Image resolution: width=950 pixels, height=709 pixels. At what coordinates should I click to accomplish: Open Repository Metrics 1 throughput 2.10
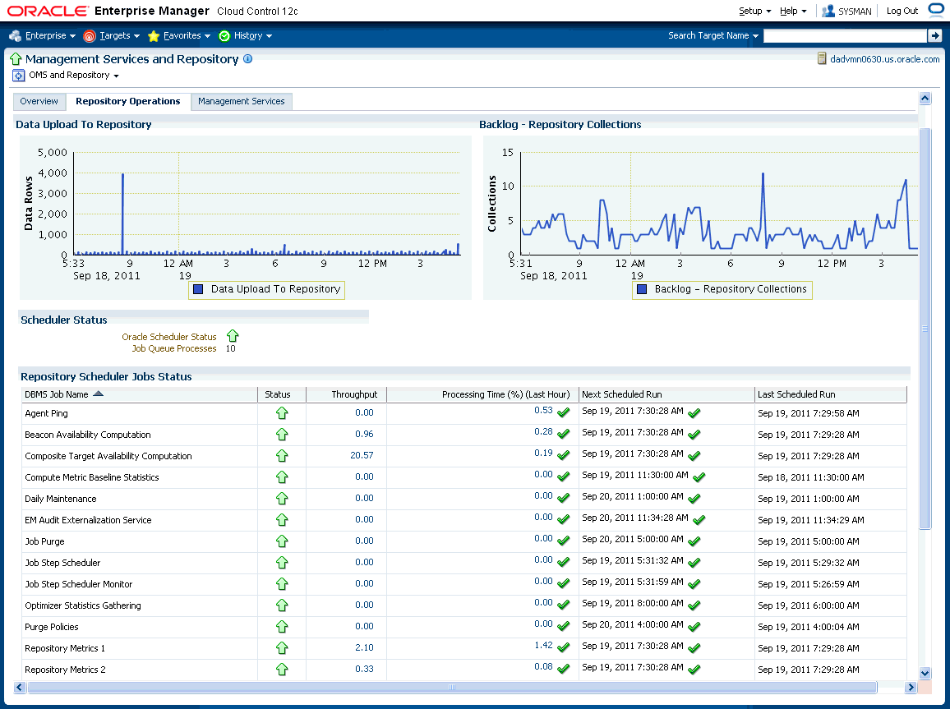[364, 647]
